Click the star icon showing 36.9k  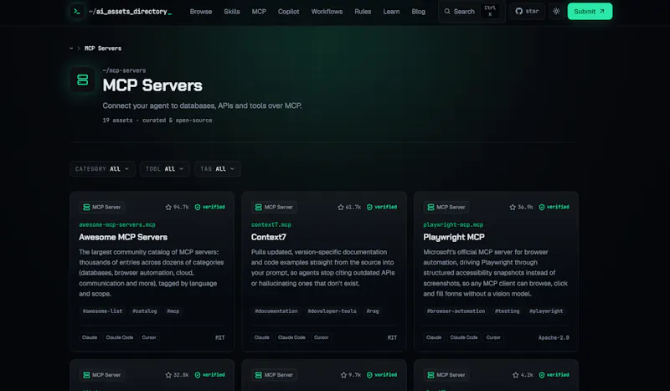pos(513,208)
